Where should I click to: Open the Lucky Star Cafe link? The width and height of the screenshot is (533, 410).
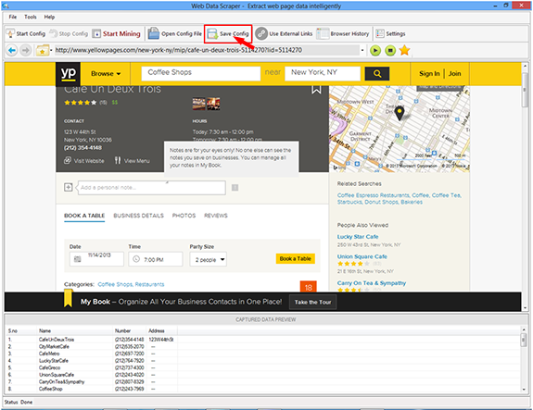coord(358,237)
